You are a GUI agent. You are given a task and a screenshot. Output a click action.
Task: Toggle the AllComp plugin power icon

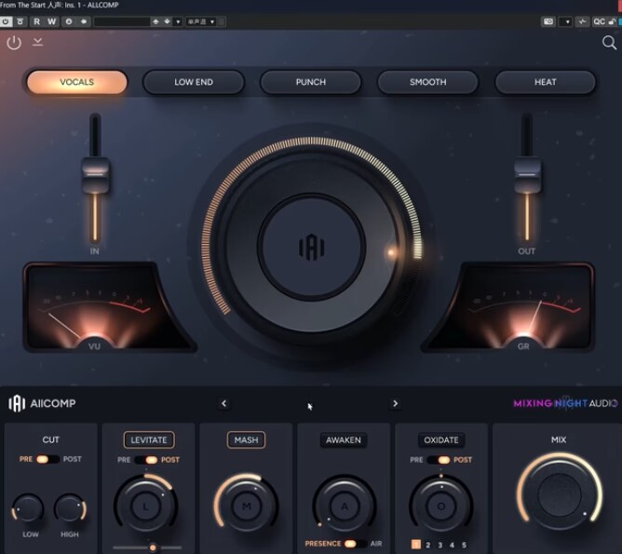[14, 43]
